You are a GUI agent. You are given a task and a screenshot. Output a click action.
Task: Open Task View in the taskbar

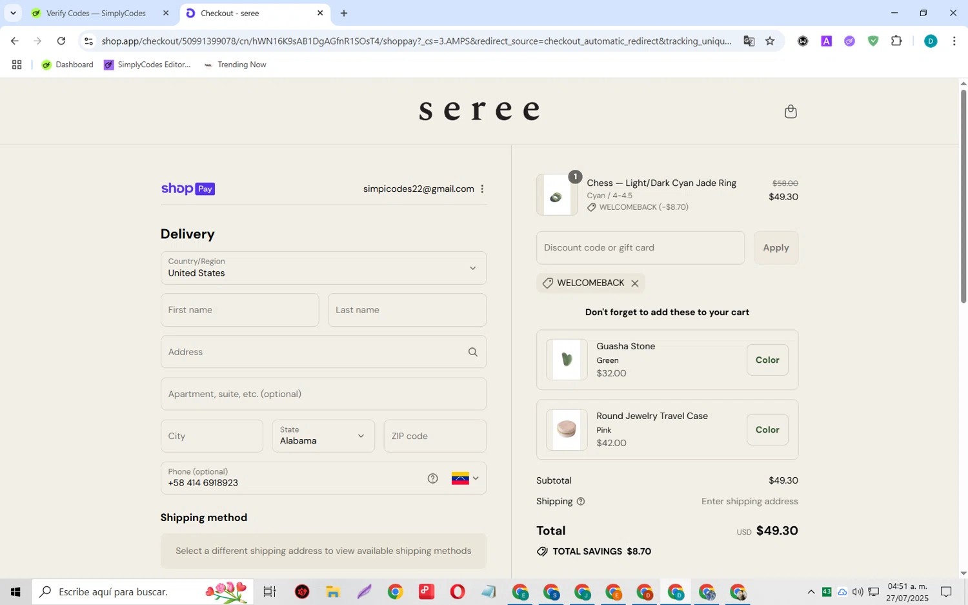pos(270,591)
